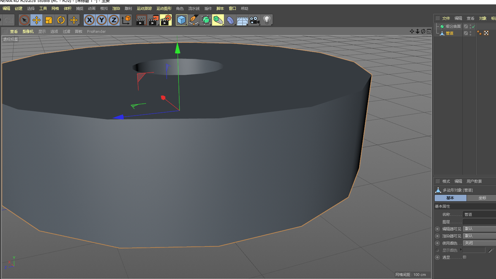Add a camera object

255,20
